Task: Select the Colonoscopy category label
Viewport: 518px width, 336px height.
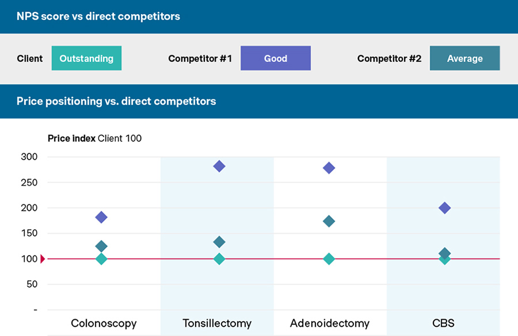Action: tap(104, 323)
